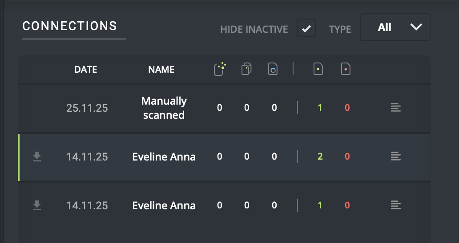Viewport: 459px width, 243px height.
Task: Click the blue-circle document column icon
Action: tap(273, 69)
